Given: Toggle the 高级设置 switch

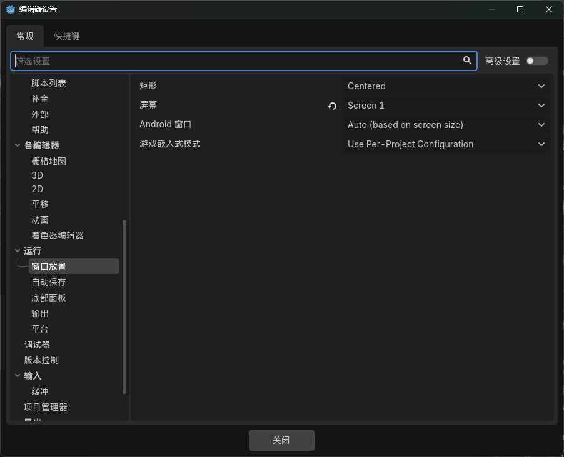Looking at the screenshot, I should [536, 61].
